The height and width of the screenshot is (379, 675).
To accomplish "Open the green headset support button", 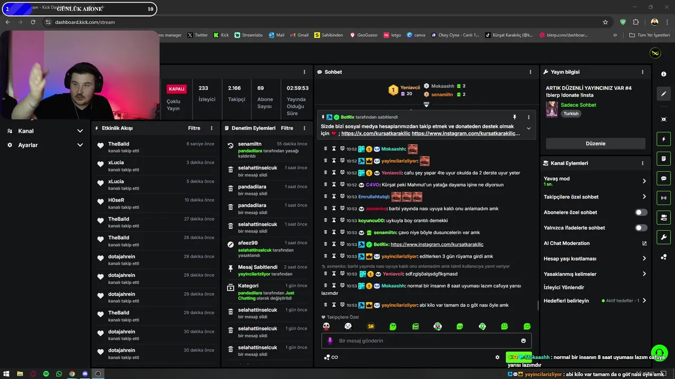I will pyautogui.click(x=659, y=352).
